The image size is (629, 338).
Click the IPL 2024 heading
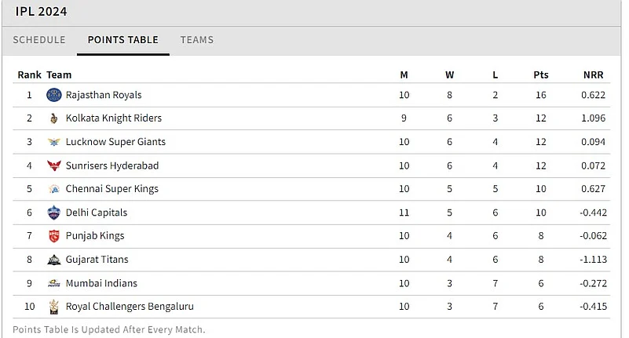pos(41,12)
